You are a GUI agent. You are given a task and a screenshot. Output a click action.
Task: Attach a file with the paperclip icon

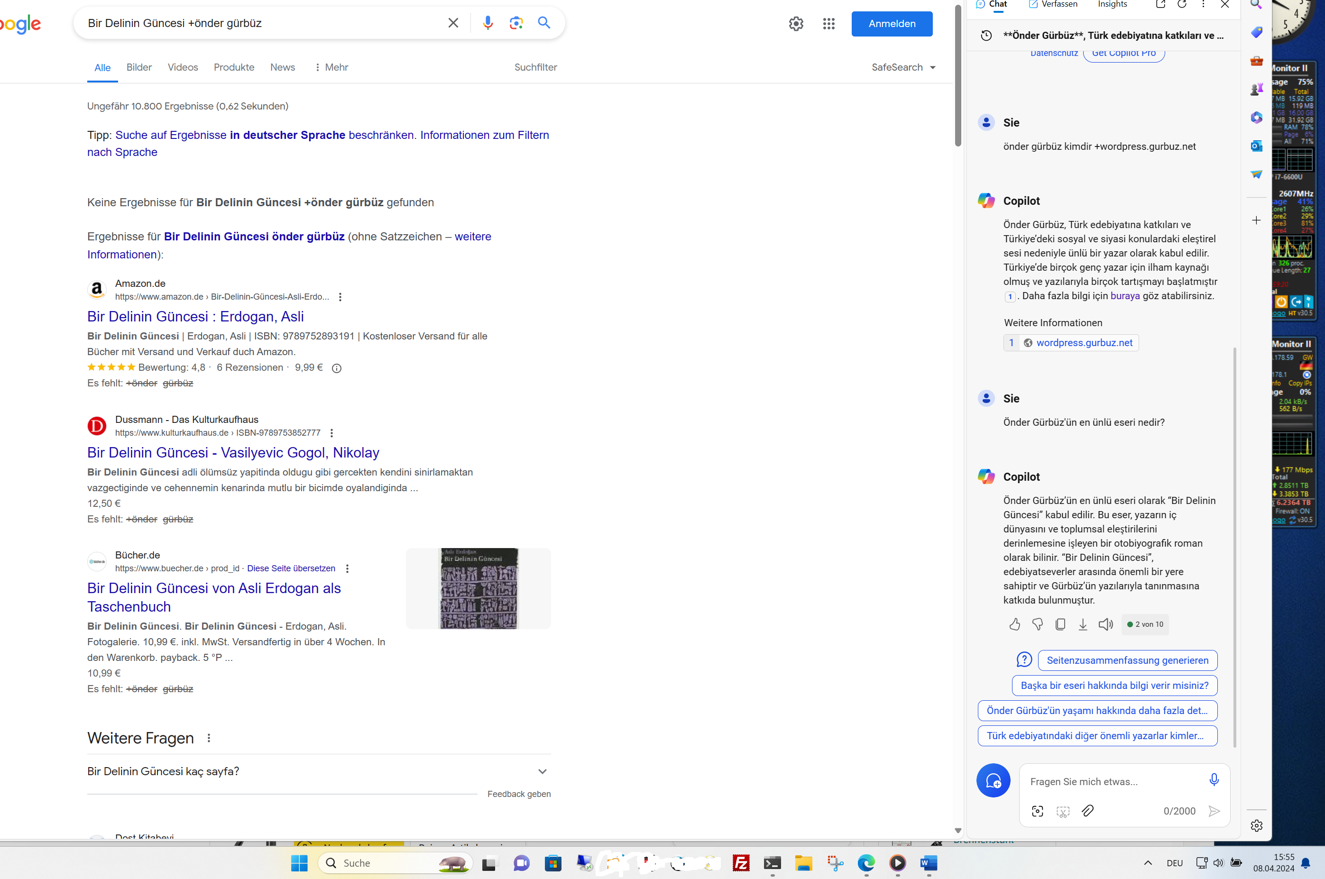[x=1087, y=811]
